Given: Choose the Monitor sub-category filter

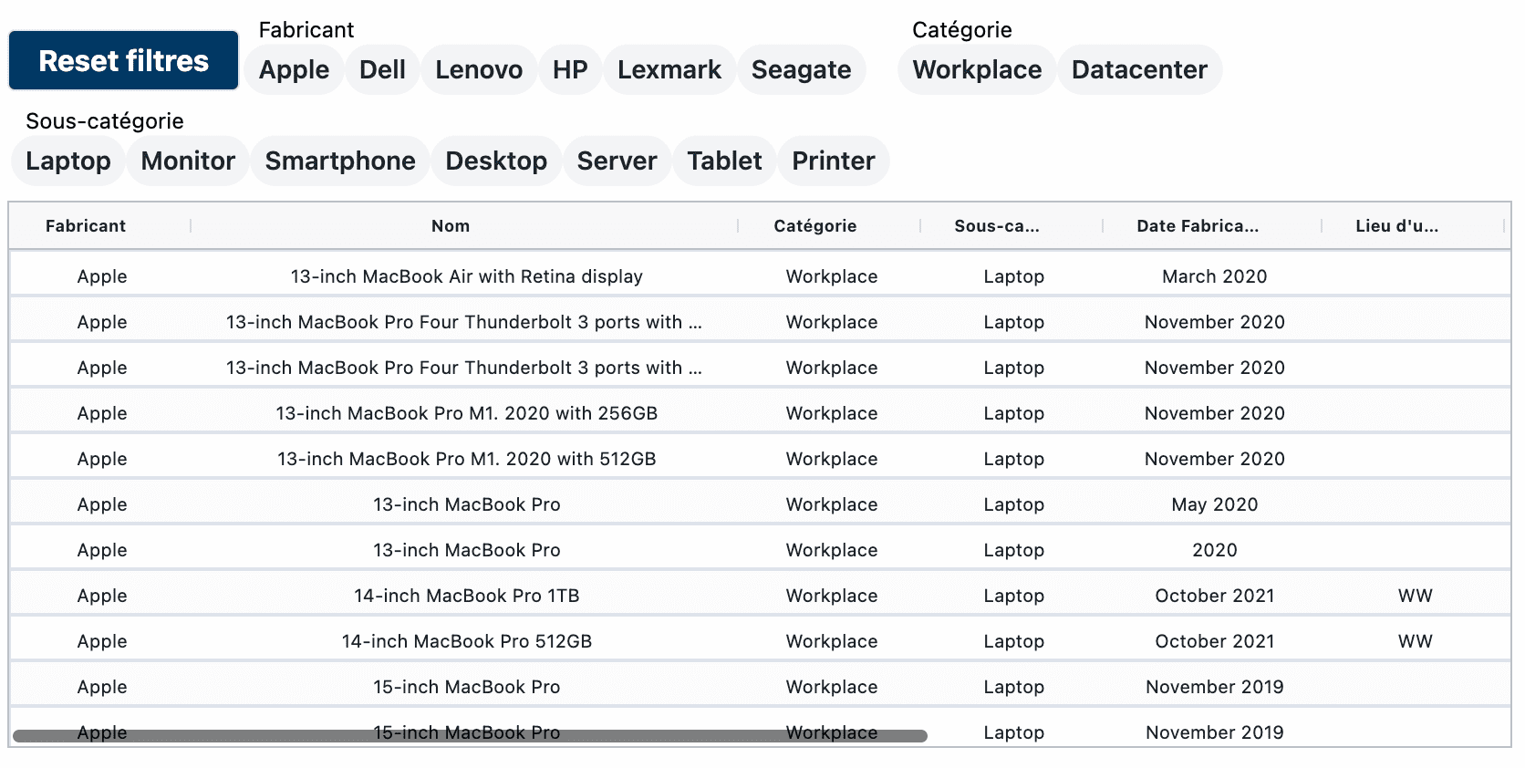Looking at the screenshot, I should click(x=188, y=161).
